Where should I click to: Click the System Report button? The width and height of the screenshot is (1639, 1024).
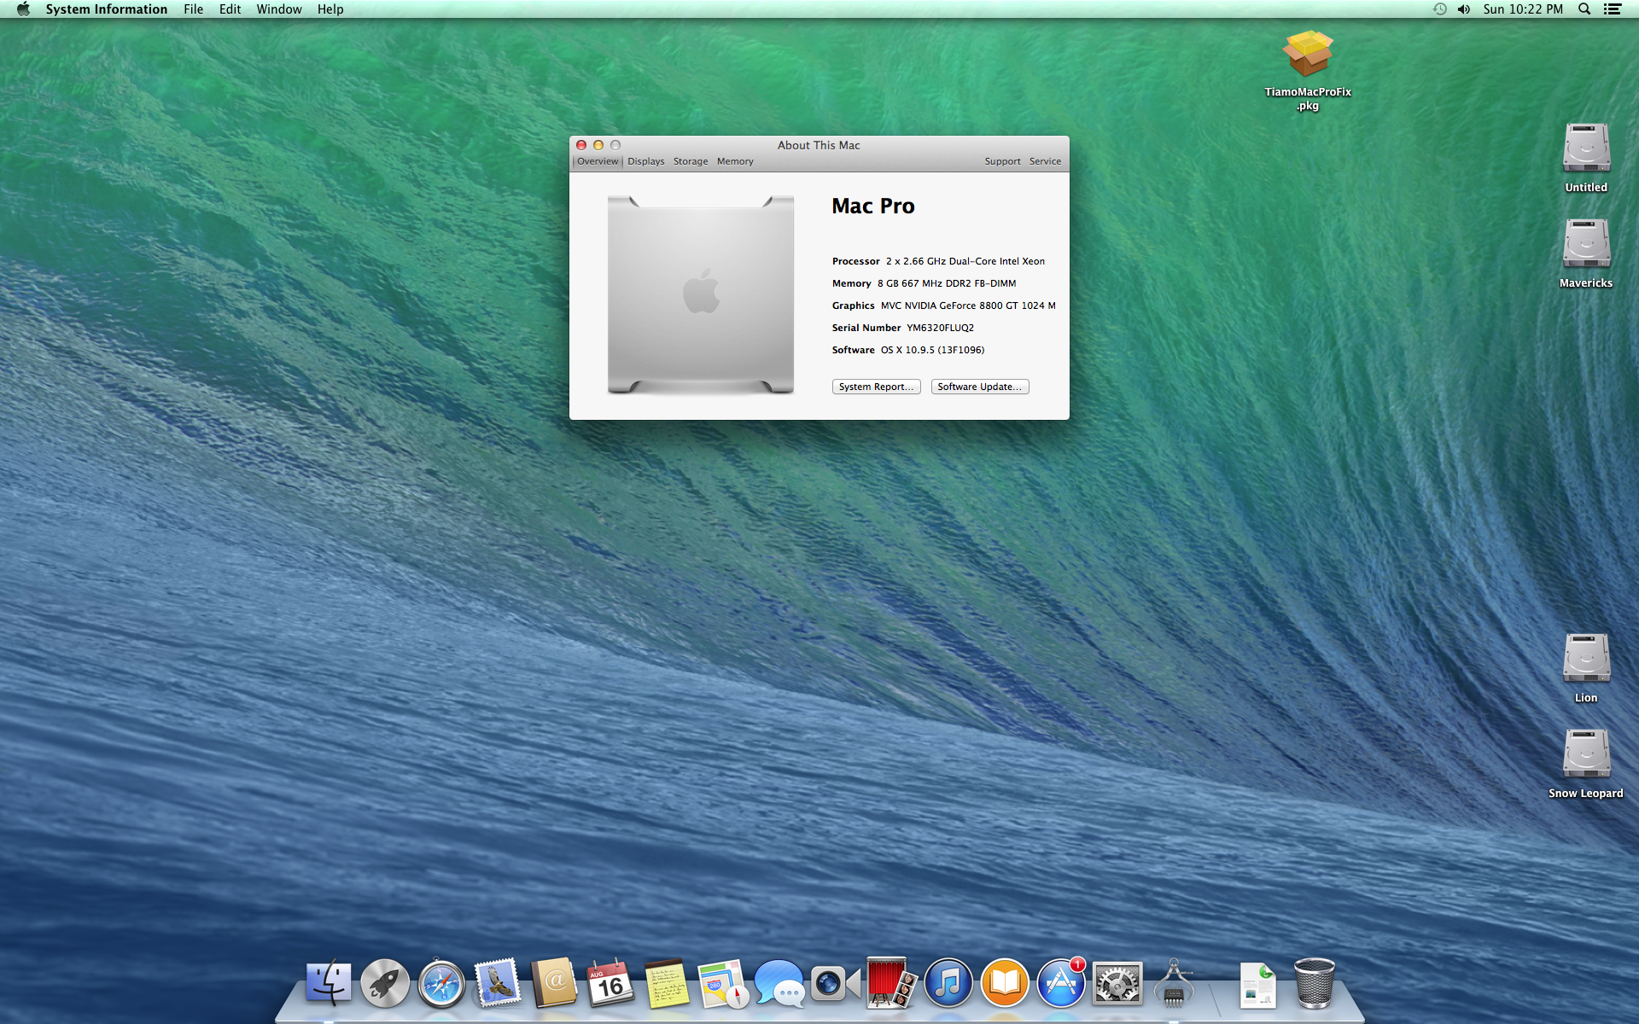pyautogui.click(x=876, y=387)
